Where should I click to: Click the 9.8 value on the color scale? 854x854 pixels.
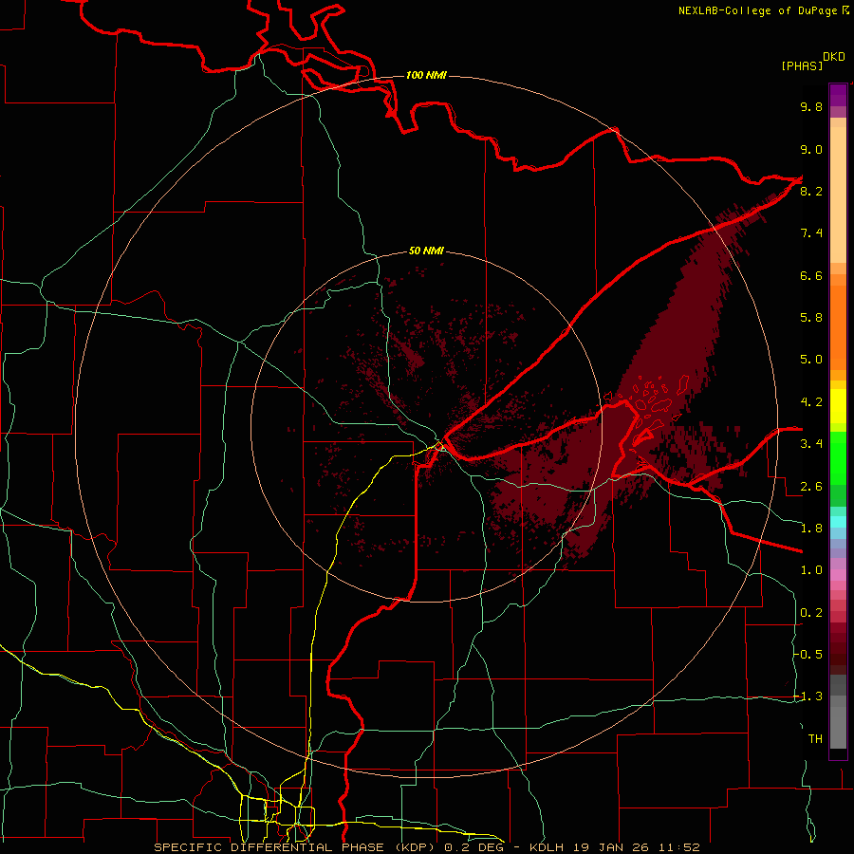pos(811,107)
